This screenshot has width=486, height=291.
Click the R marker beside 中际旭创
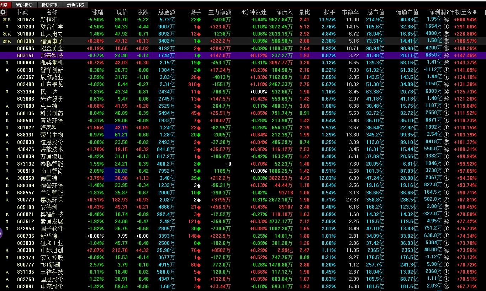pyautogui.click(x=7, y=250)
